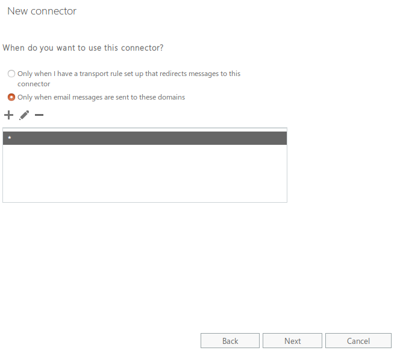This screenshot has width=397, height=359.
Task: Click the 'When do you want to use this connector?' question
Action: [83, 48]
